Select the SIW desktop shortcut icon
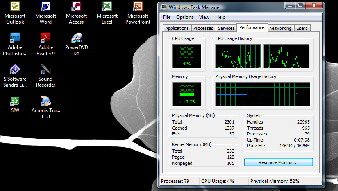This screenshot has width=338, height=191. (15, 101)
